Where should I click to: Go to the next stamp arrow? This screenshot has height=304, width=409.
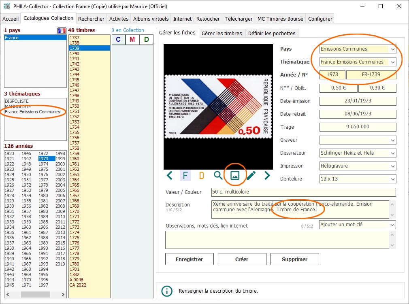click(267, 175)
